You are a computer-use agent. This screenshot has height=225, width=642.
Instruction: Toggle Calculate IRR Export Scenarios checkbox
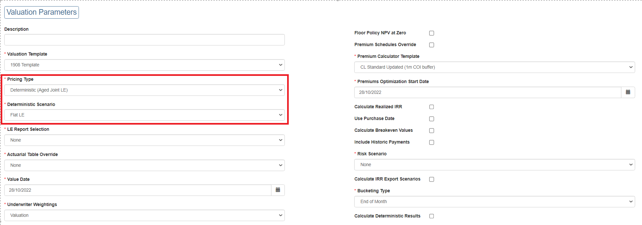pyautogui.click(x=431, y=179)
